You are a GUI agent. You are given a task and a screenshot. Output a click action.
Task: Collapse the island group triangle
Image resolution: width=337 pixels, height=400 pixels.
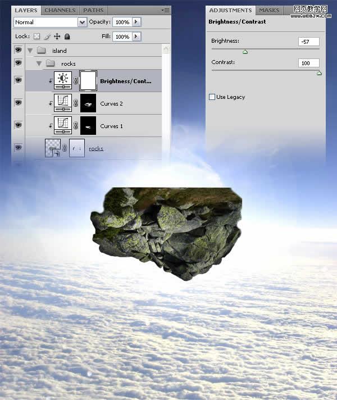coord(30,51)
